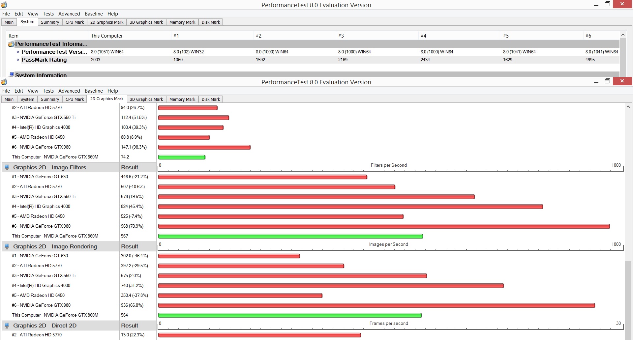
Task: Select the GTX 980 Image Filters result bar
Action: tap(384, 226)
